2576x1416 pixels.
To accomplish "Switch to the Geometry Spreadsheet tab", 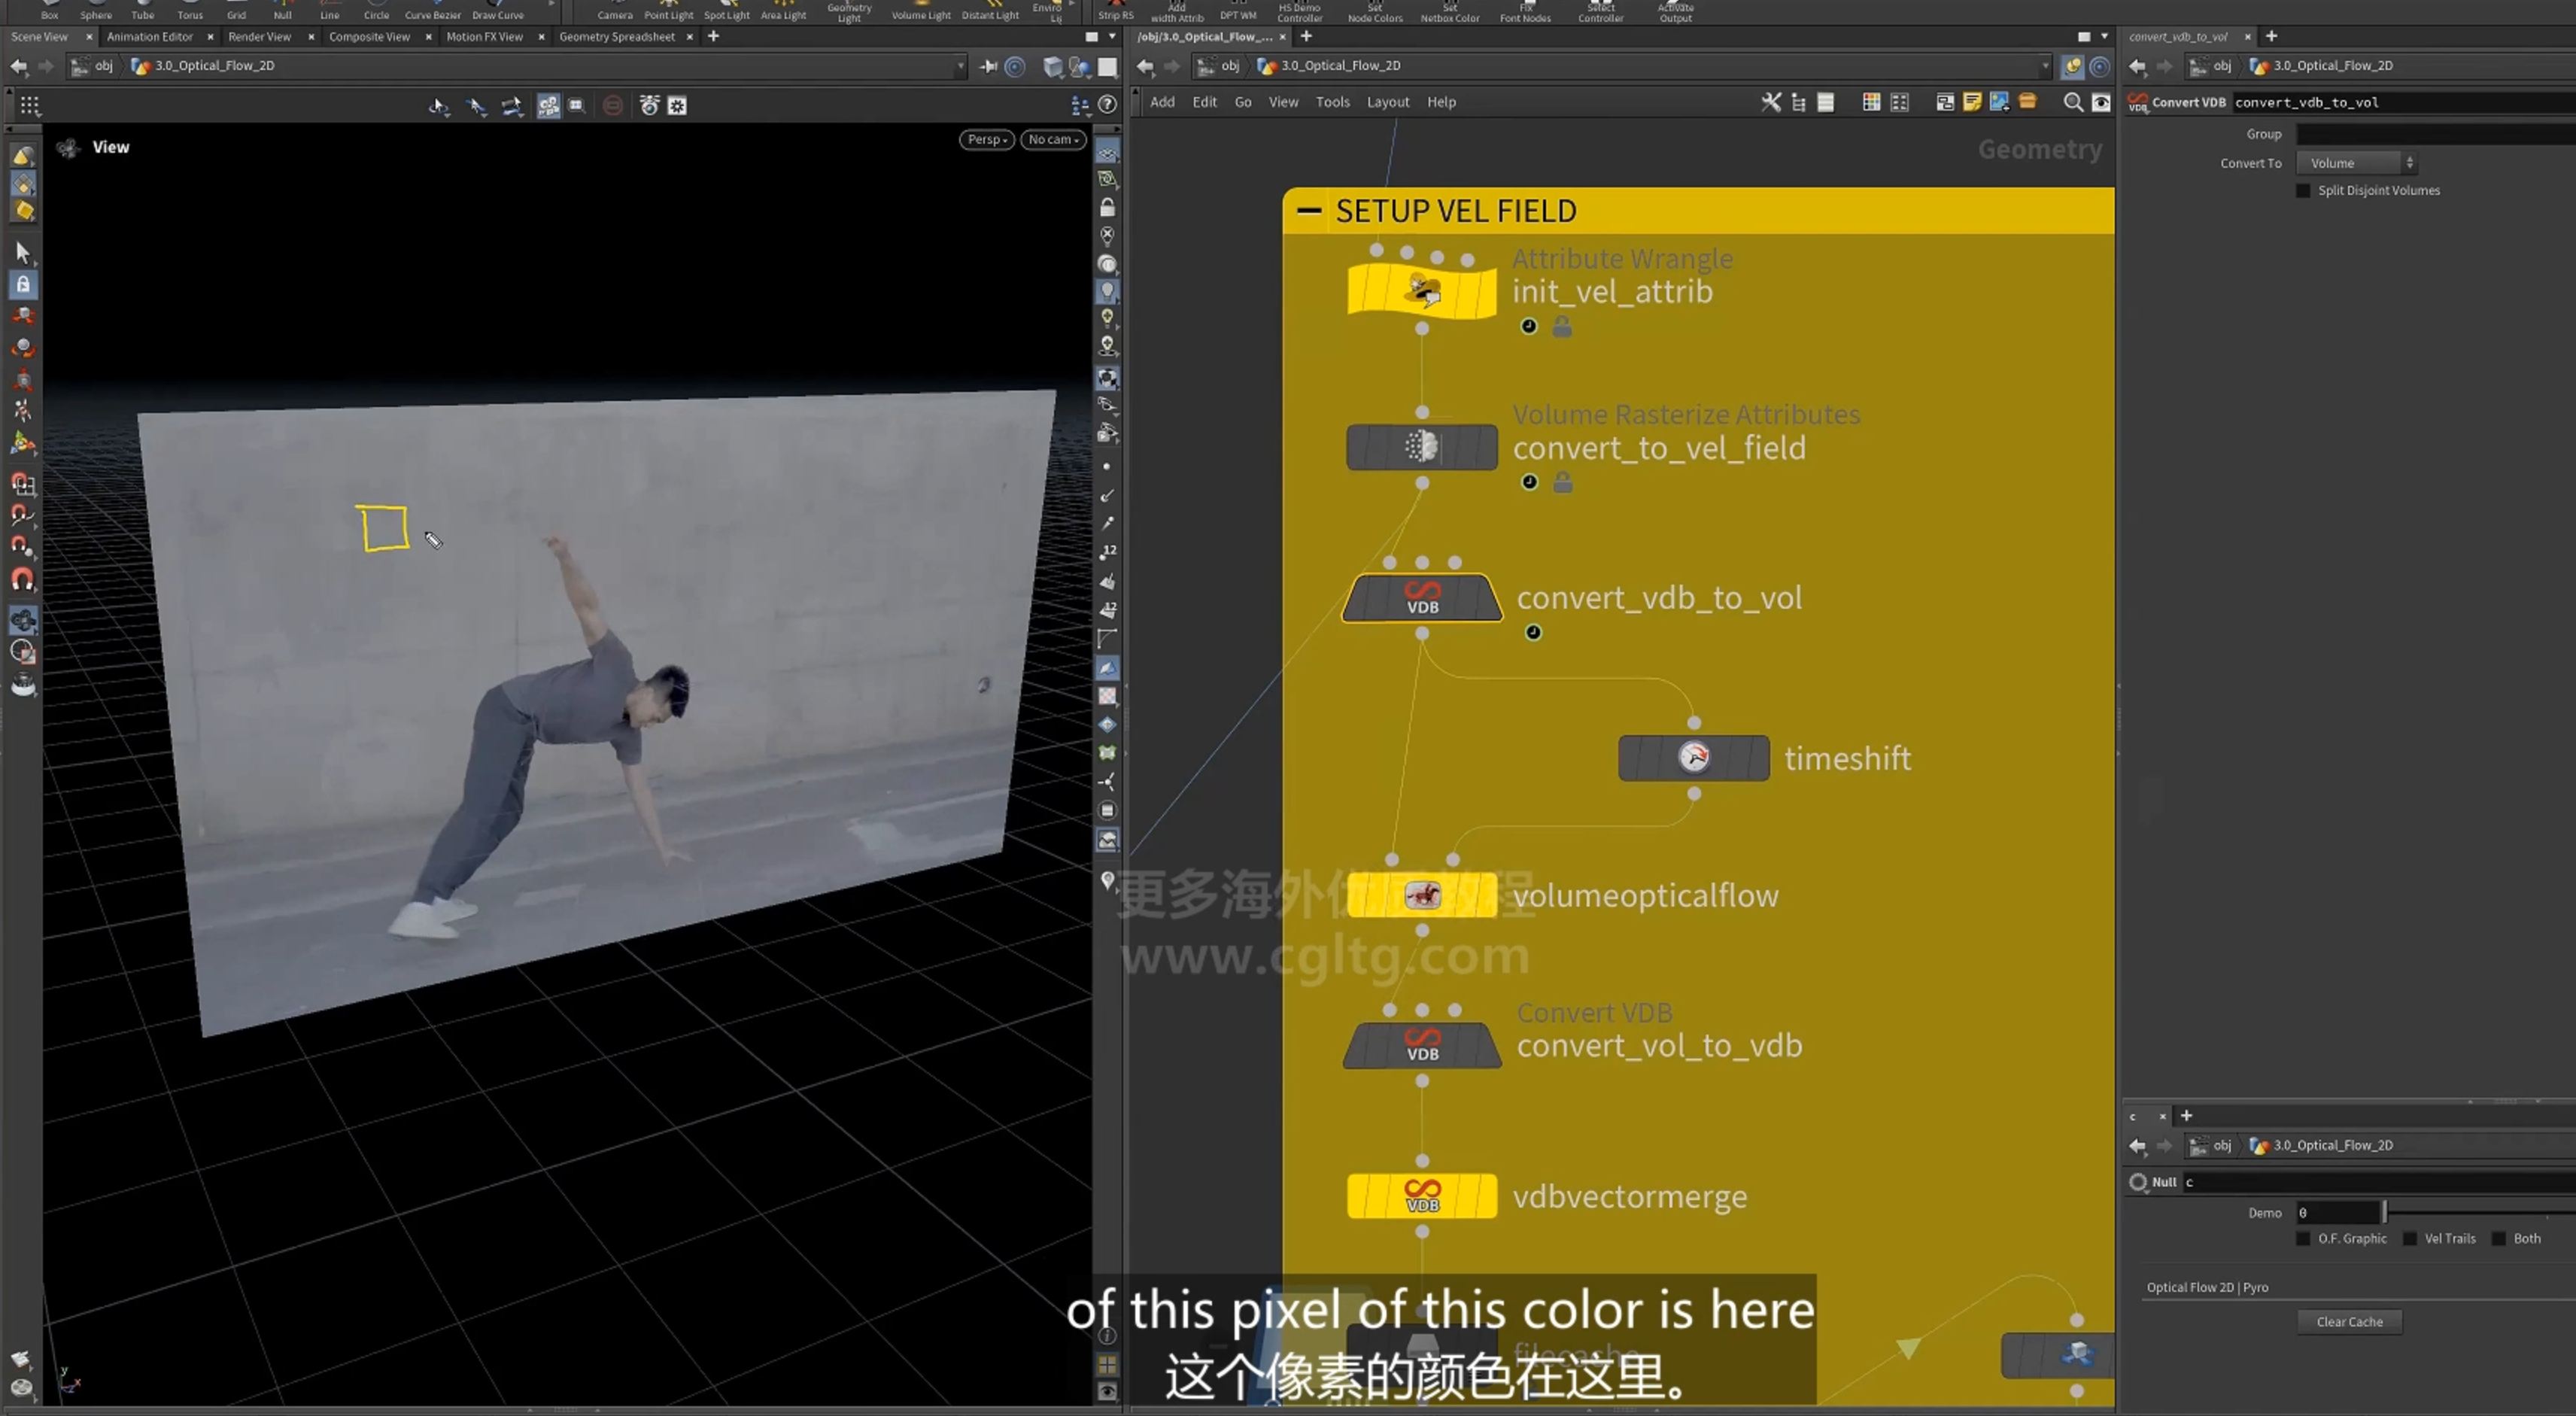I will (617, 37).
